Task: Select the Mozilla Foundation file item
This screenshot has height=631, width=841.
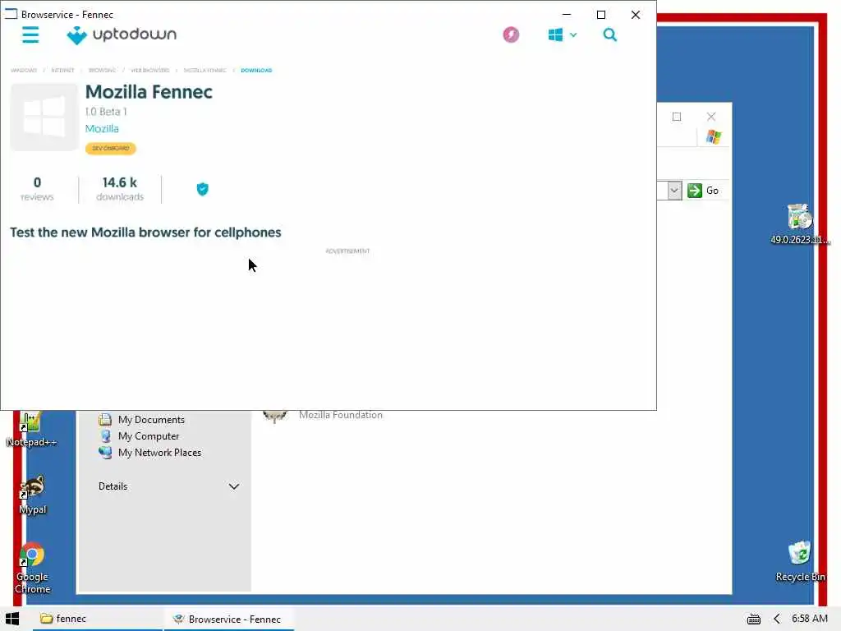Action: [x=323, y=415]
